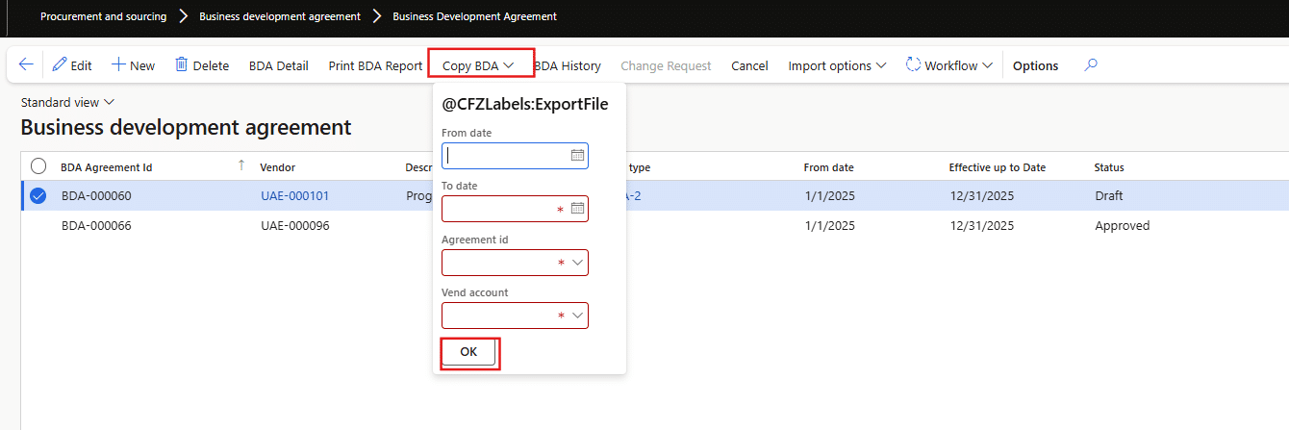Deselect the checked BDA-000060 row checkbox
The height and width of the screenshot is (430, 1289).
[x=38, y=196]
